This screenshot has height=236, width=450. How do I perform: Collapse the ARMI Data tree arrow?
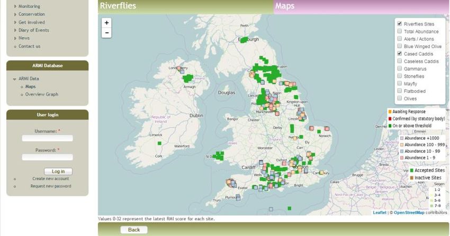click(x=15, y=79)
